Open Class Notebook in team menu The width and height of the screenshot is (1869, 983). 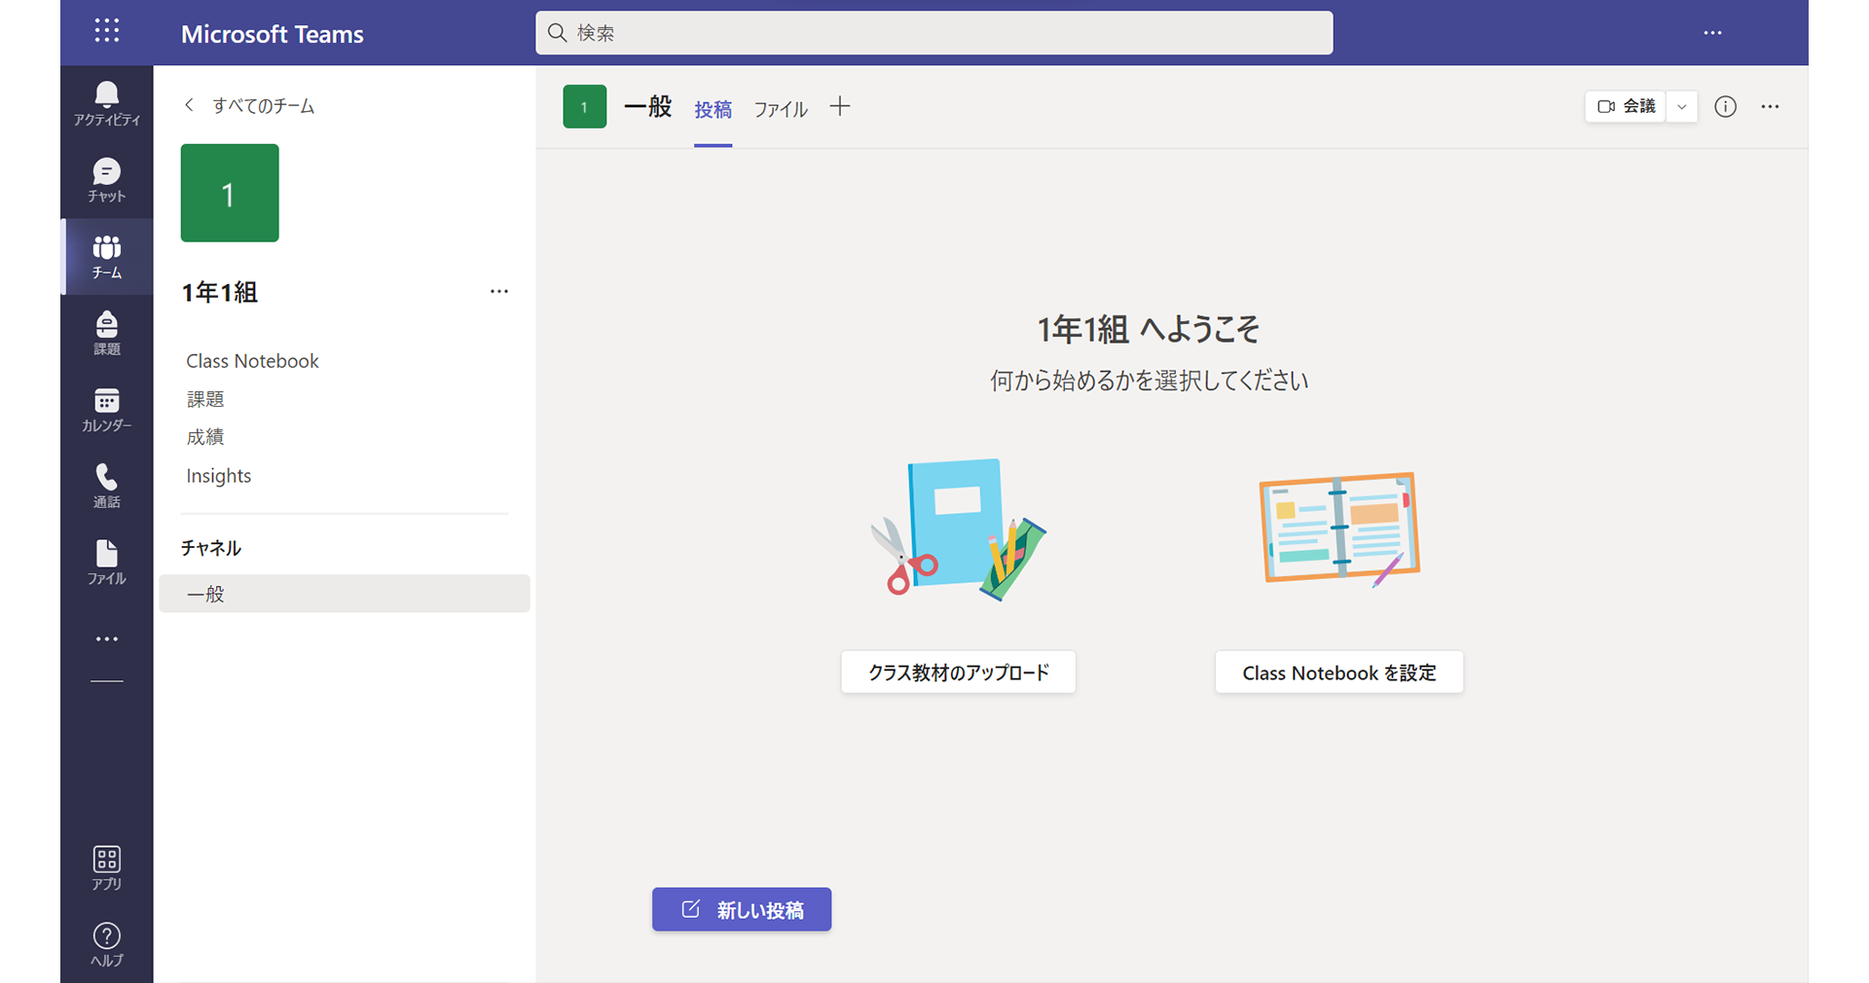[253, 361]
